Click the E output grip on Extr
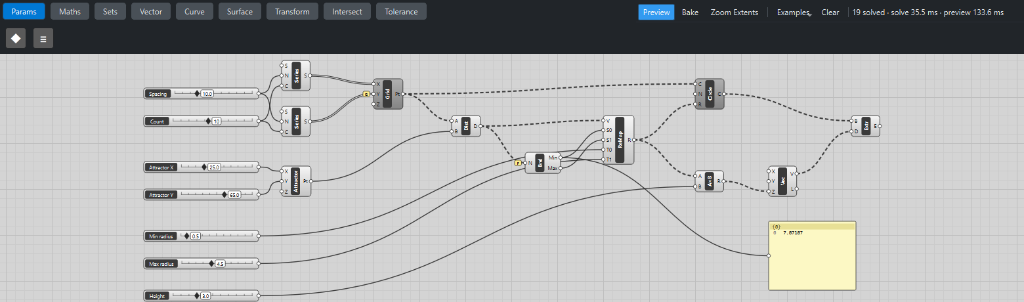1024x302 pixels. tap(880, 126)
